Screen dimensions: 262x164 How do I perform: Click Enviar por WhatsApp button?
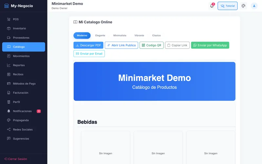[x=210, y=45]
